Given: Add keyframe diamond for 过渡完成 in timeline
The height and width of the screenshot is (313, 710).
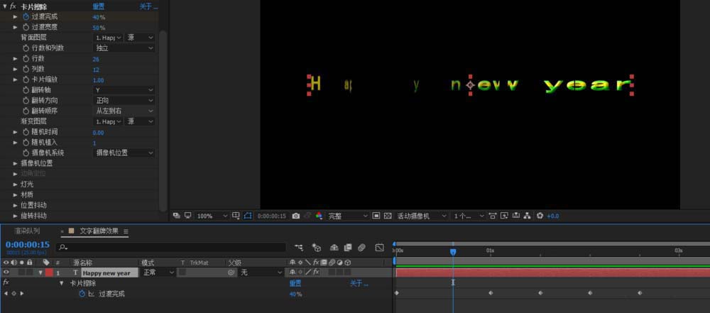Looking at the screenshot, I should (x=13, y=294).
